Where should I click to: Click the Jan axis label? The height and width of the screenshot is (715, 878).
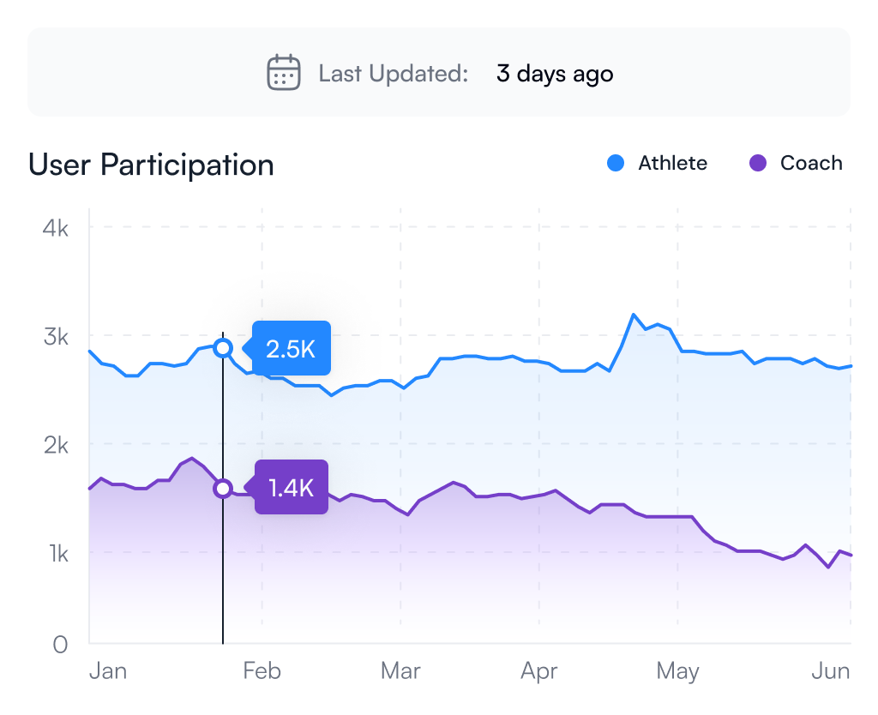point(108,670)
